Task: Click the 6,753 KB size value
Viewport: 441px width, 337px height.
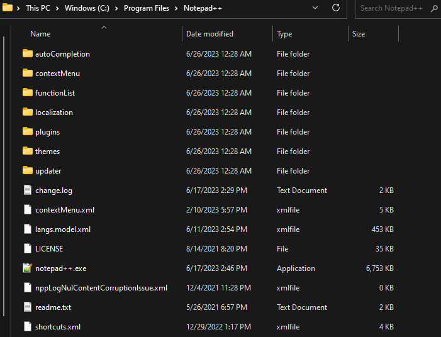Action: click(x=380, y=268)
